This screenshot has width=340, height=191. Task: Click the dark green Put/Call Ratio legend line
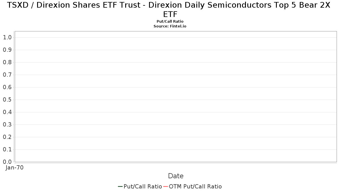[120, 186]
